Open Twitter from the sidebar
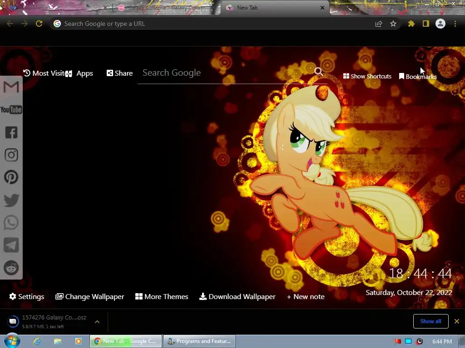 tap(11, 200)
